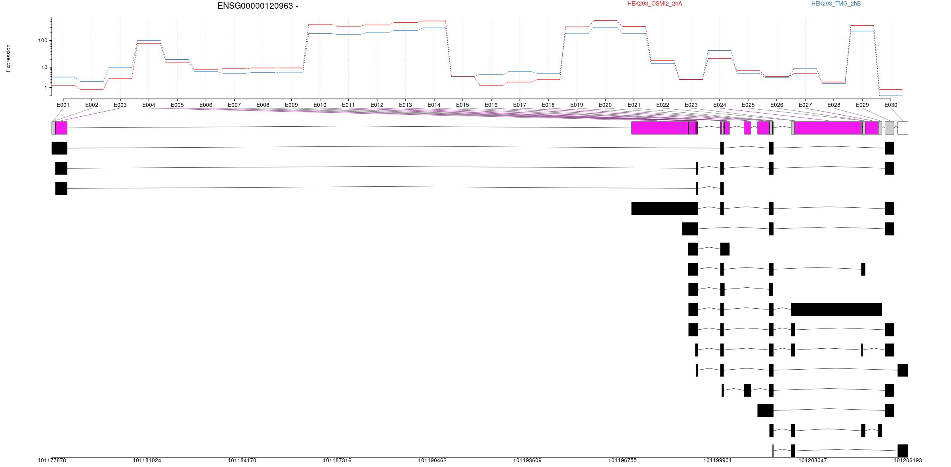Click exon label E026
951x467 pixels.
[x=777, y=105]
